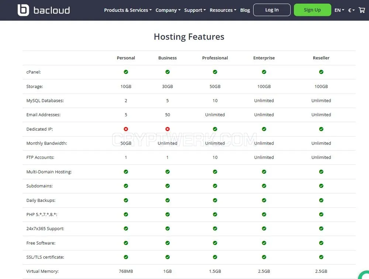
Task: Click the Business column header
Action: pyautogui.click(x=167, y=58)
